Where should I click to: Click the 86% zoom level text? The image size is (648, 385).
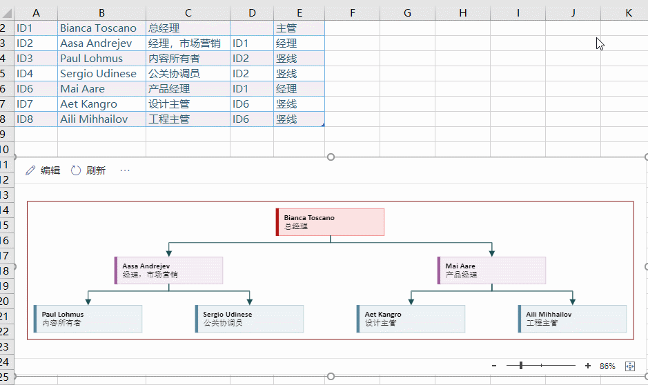click(607, 366)
